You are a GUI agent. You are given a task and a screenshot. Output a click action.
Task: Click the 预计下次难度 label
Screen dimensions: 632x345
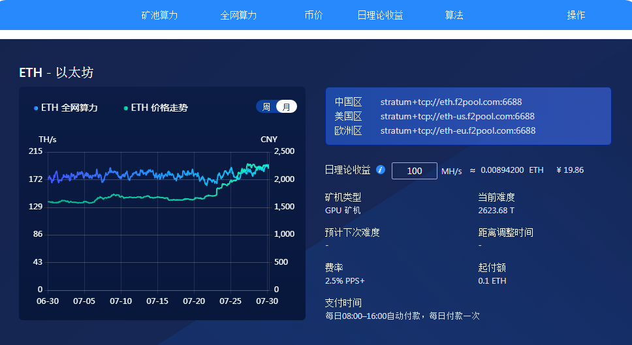353,232
